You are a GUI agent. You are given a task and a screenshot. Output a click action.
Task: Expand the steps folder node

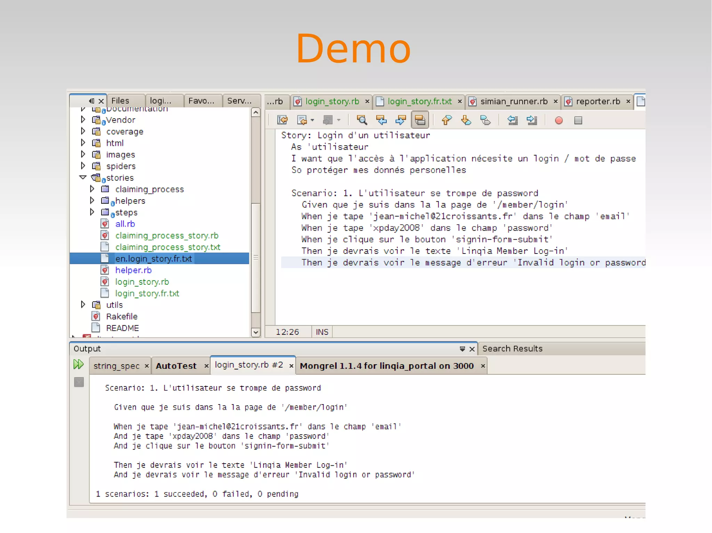pos(92,211)
